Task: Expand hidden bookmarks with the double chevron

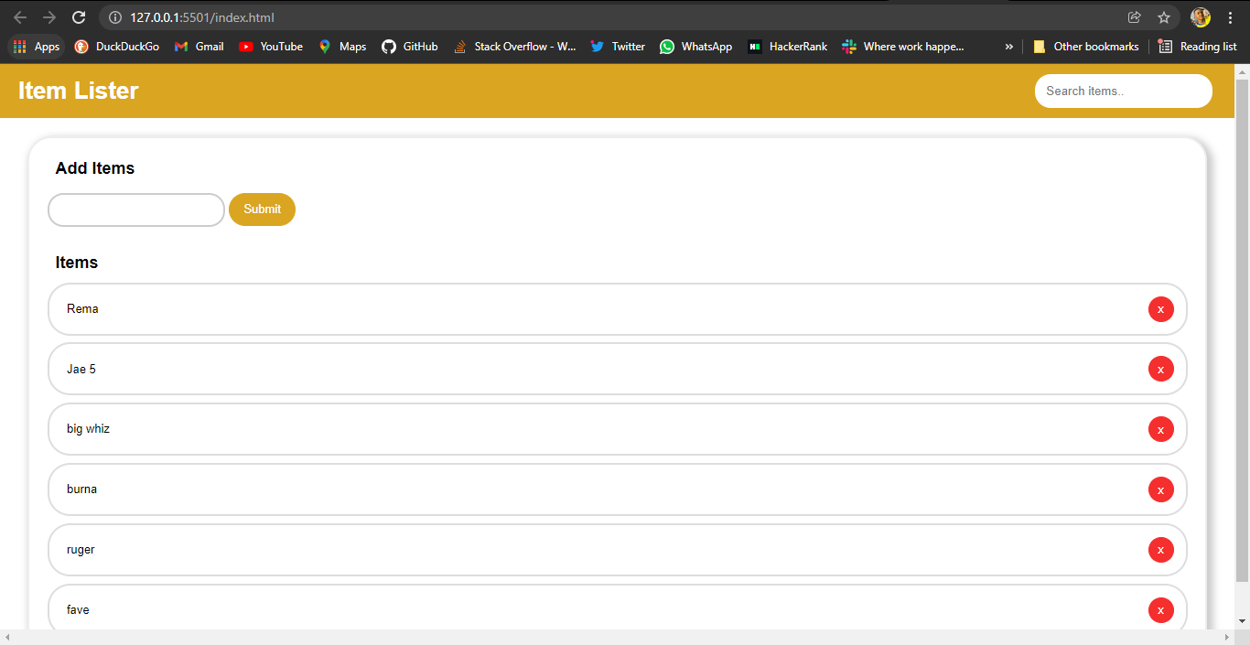Action: coord(1008,47)
